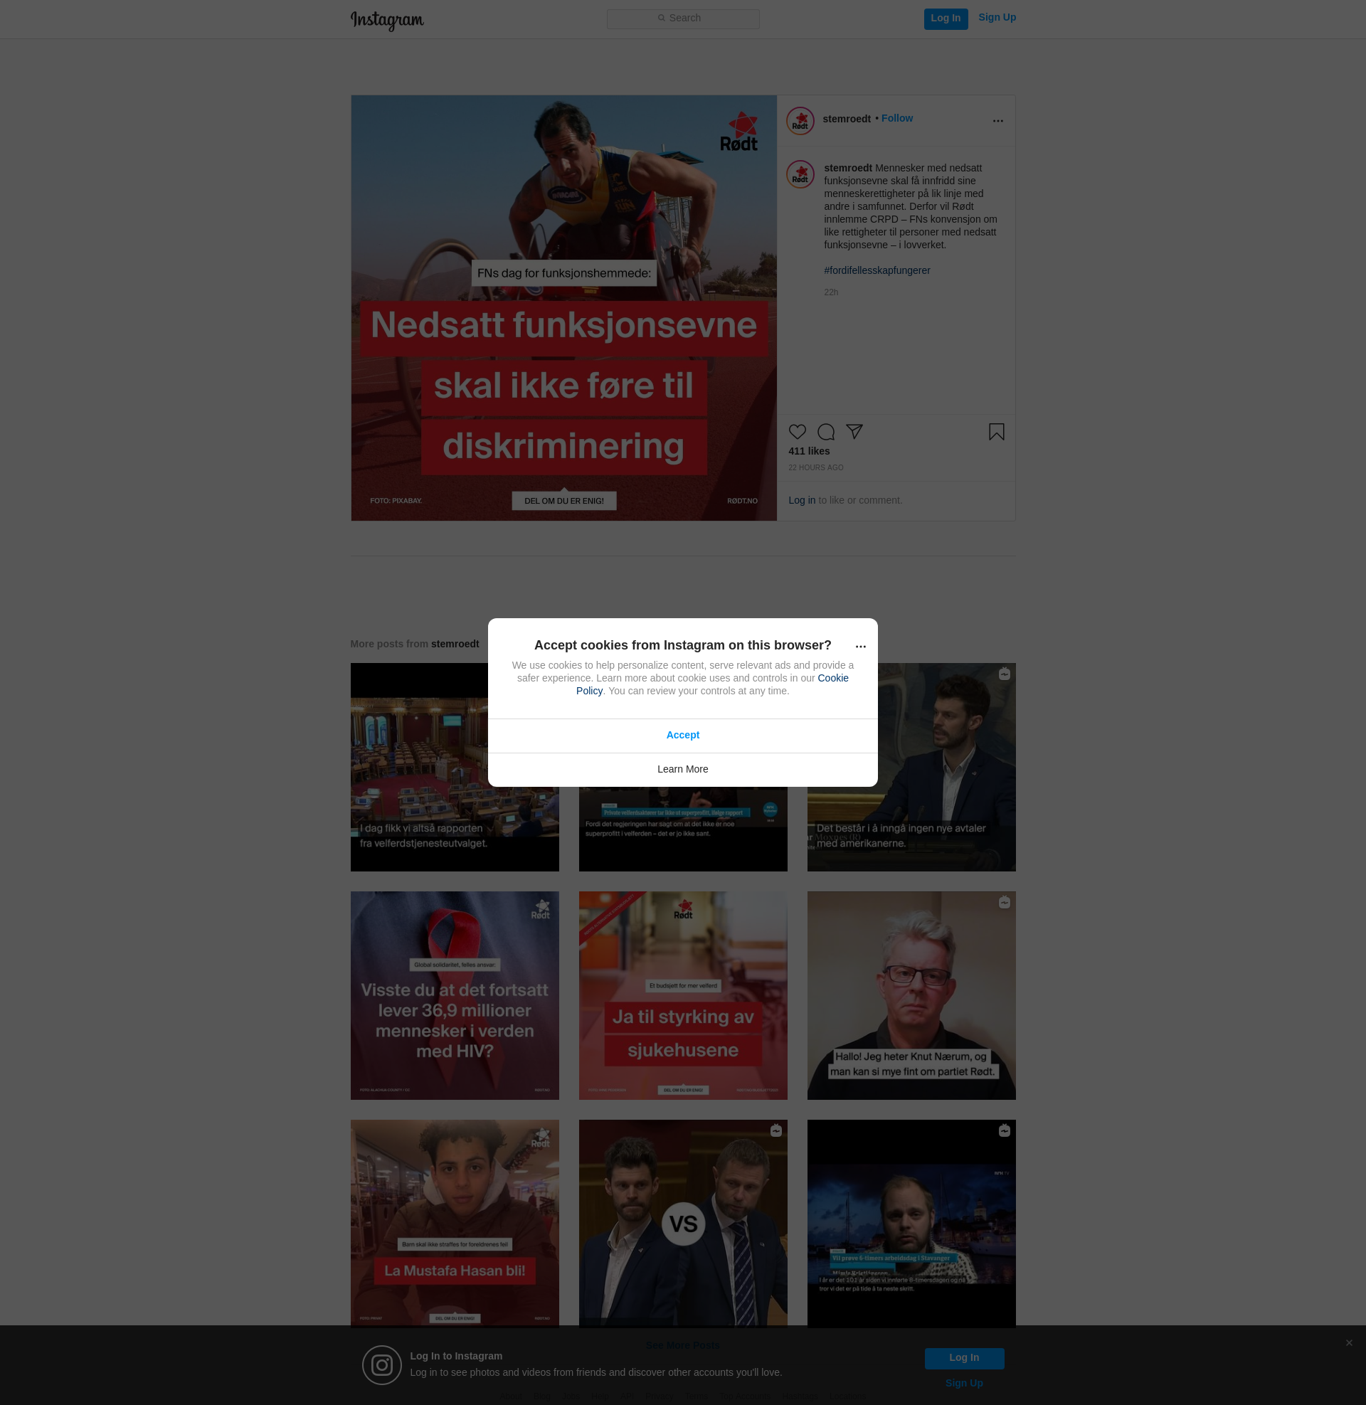Click the IGTV badge on the Stavanger thumbnail
Image resolution: width=1366 pixels, height=1405 pixels.
1005,1131
